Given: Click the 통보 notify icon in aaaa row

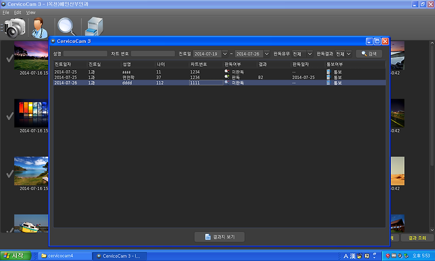Looking at the screenshot, I should click(328, 72).
